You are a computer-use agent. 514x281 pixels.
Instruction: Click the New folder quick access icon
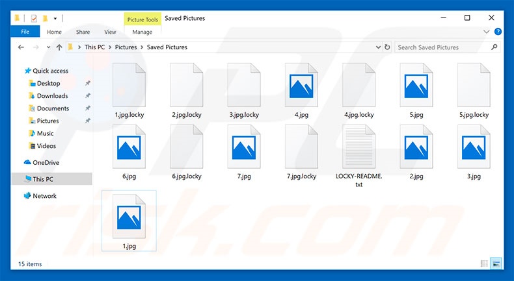coord(46,18)
